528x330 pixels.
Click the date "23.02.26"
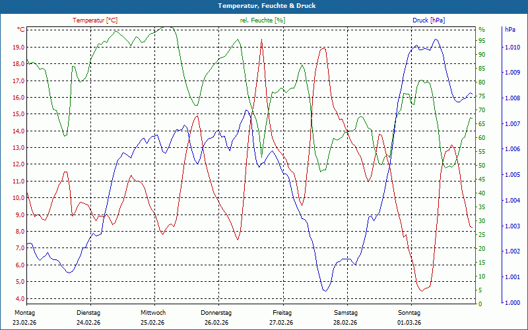[24, 323]
